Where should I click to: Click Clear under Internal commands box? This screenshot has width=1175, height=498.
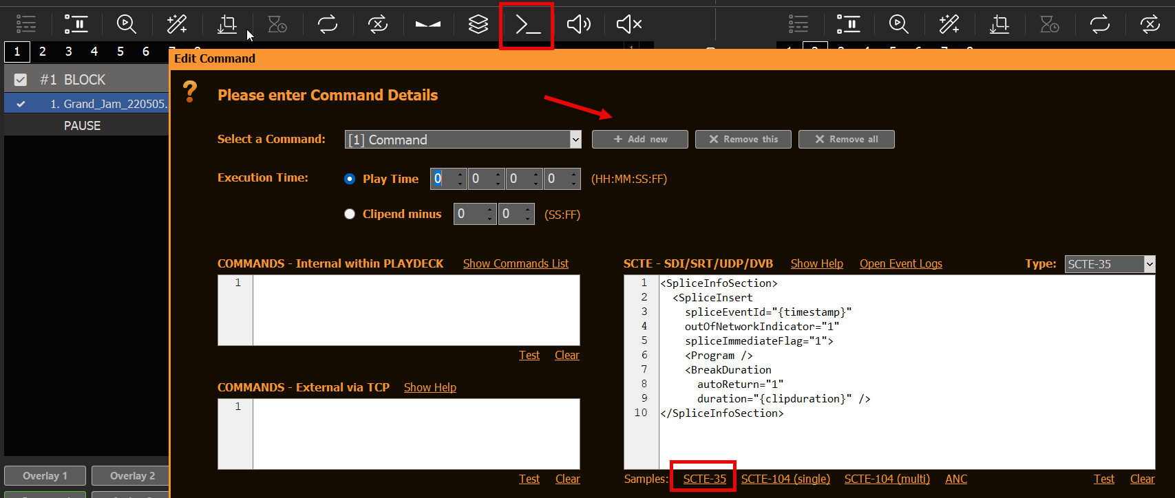(x=567, y=356)
